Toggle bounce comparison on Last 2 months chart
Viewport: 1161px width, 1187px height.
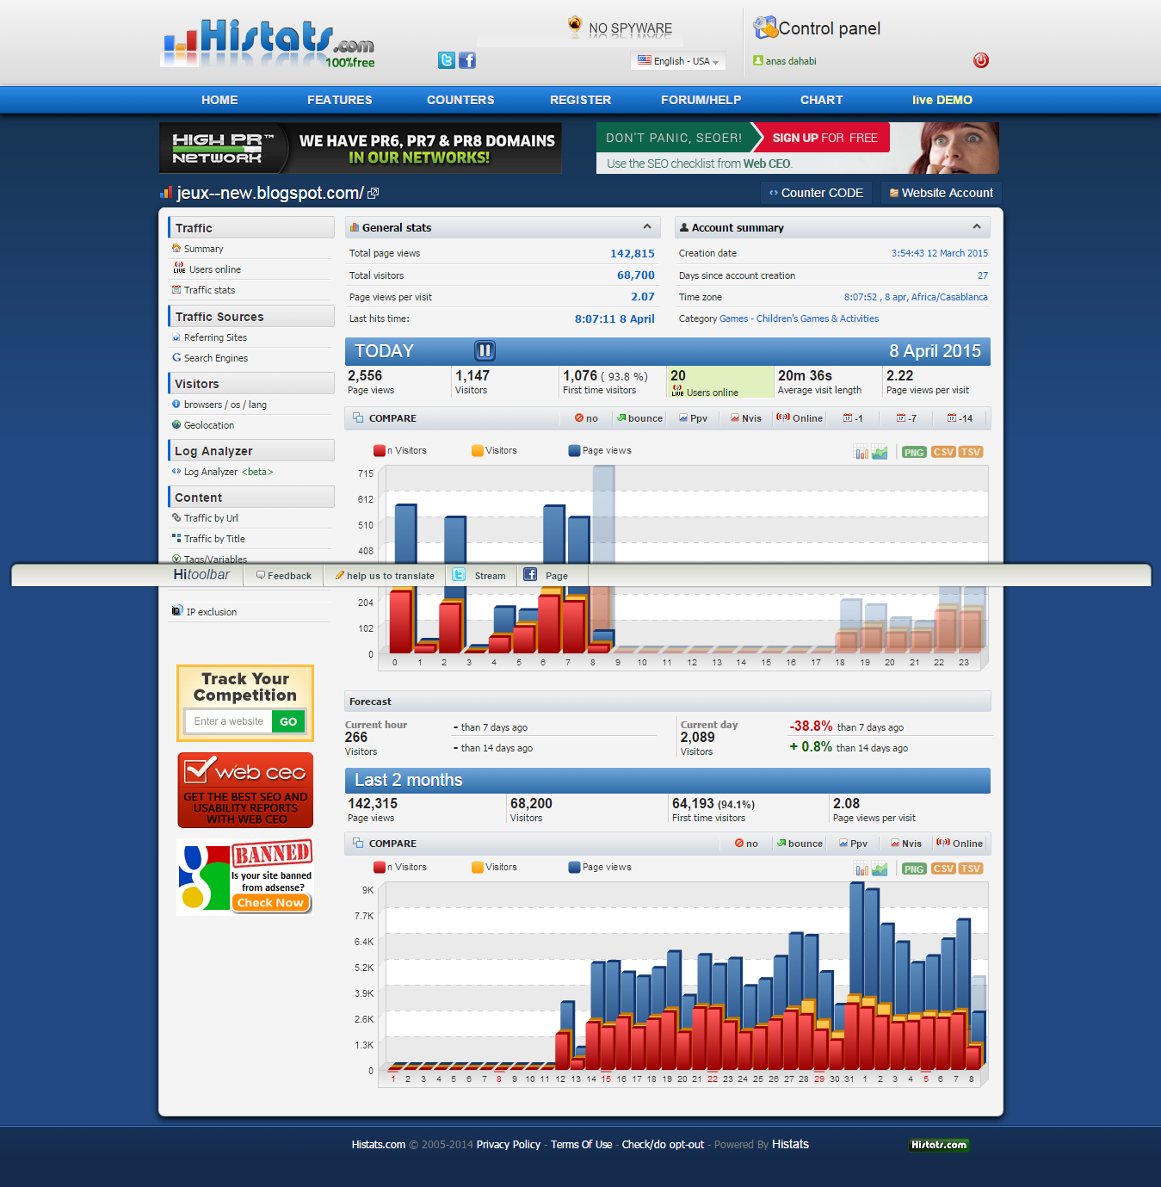[800, 844]
